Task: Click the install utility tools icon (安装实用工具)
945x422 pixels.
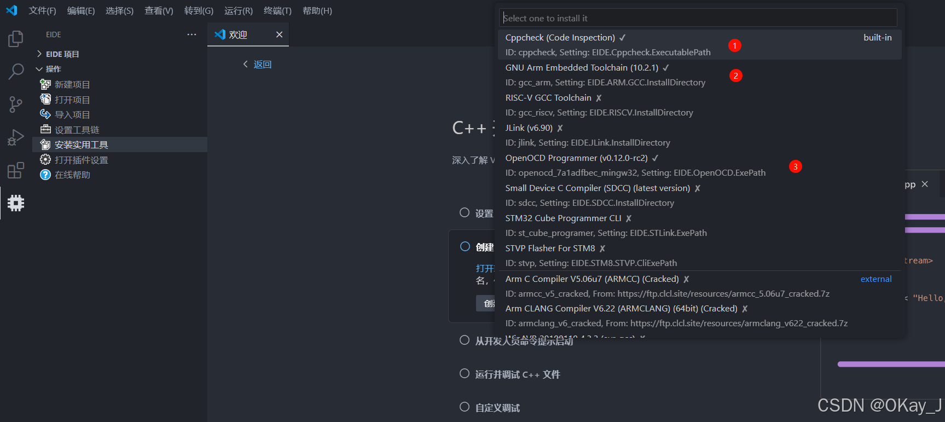Action: point(45,144)
